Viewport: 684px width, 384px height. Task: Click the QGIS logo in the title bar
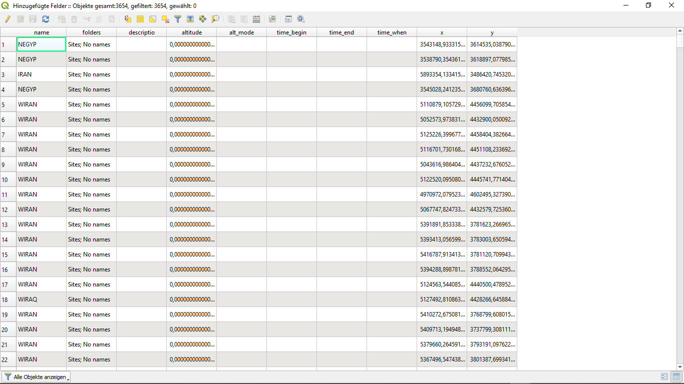point(6,5)
